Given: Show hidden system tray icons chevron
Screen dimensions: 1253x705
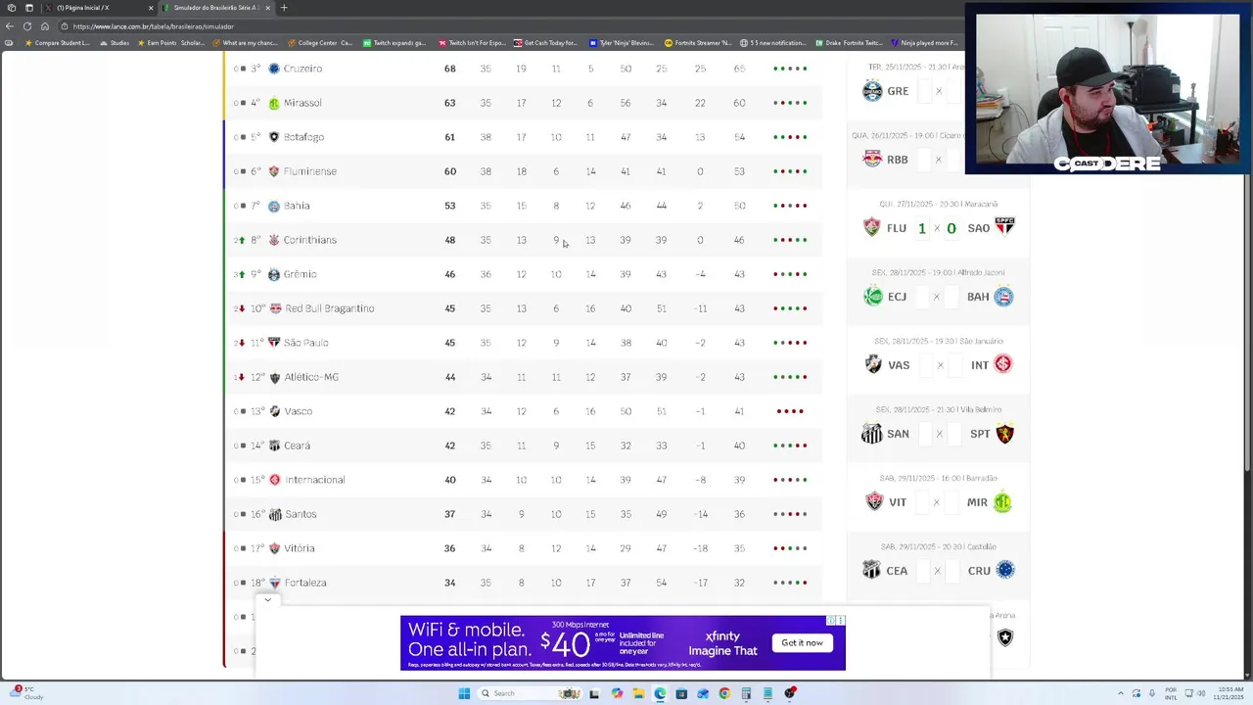Looking at the screenshot, I should (x=1120, y=693).
